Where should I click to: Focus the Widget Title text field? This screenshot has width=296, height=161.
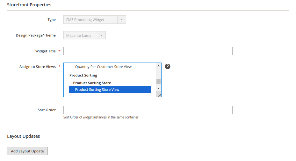148,51
